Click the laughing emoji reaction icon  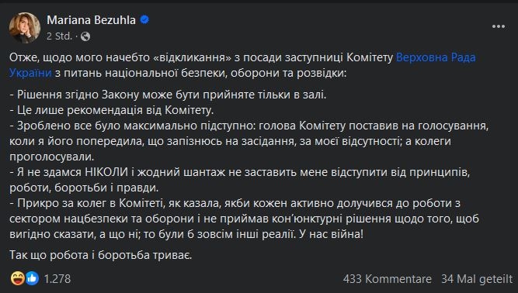(18, 278)
